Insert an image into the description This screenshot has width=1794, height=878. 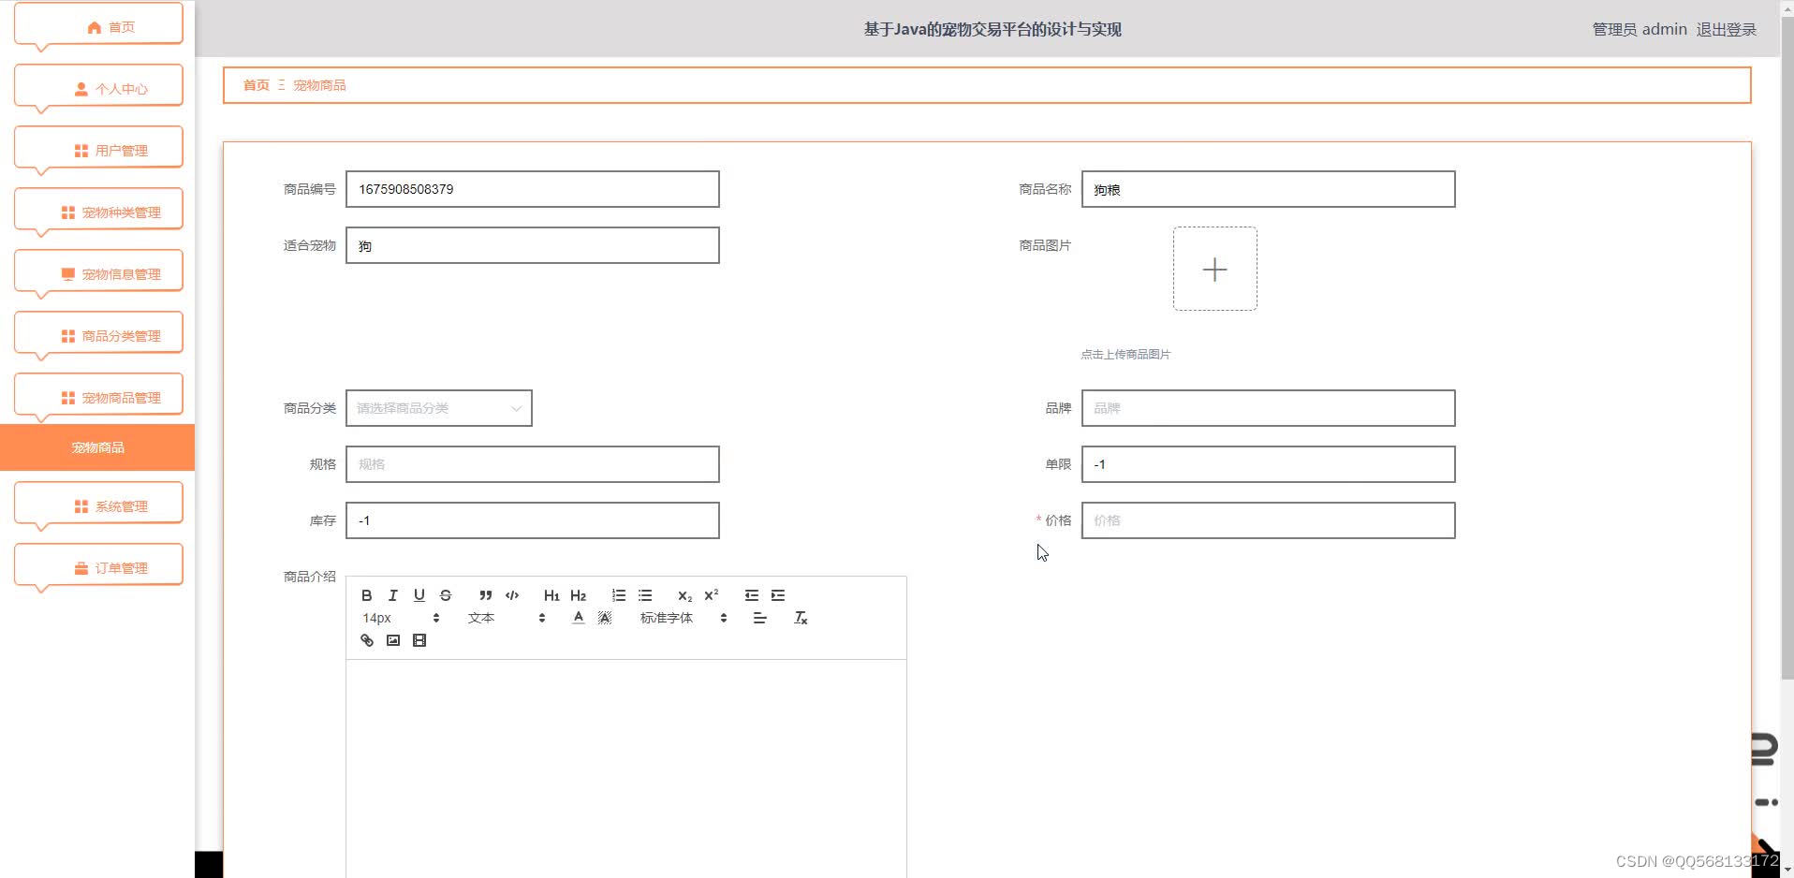point(393,640)
